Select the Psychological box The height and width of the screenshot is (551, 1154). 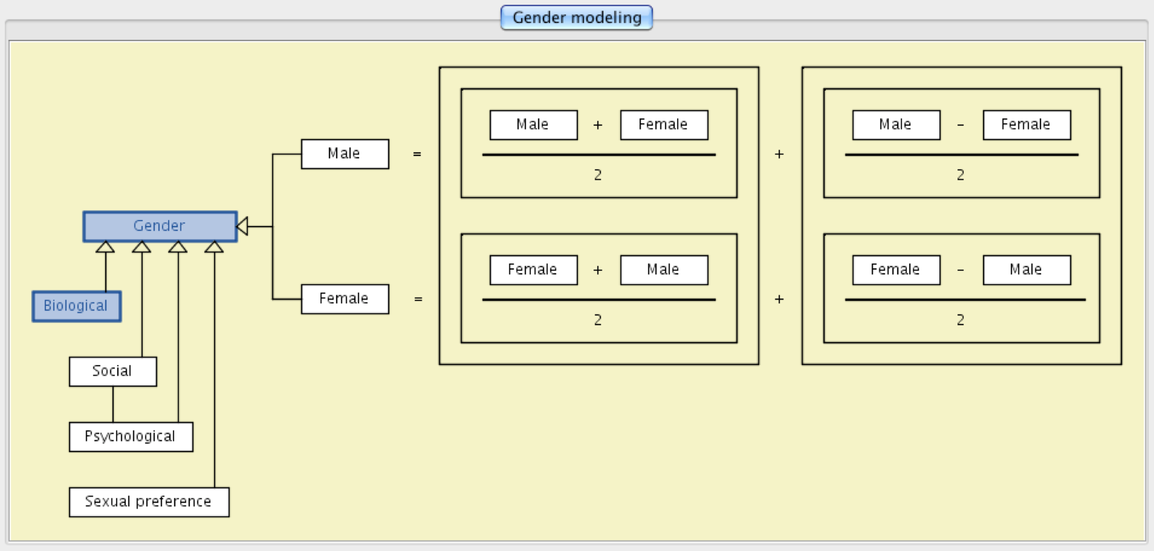(131, 436)
